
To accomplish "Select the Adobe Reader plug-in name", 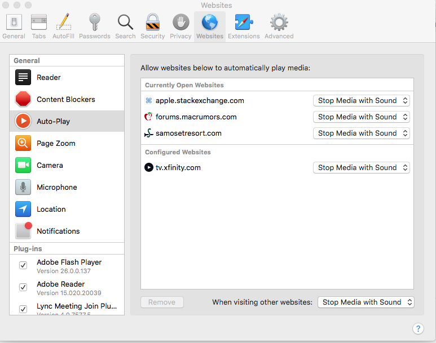I will (60, 284).
